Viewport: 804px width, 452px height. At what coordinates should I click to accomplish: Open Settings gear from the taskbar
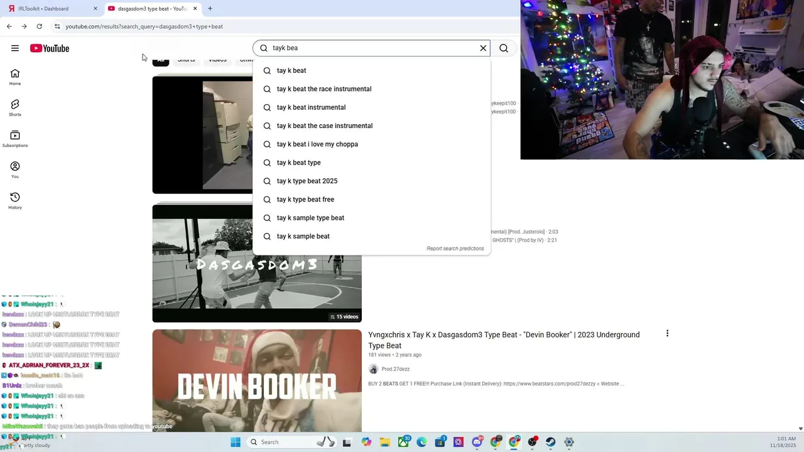[569, 442]
